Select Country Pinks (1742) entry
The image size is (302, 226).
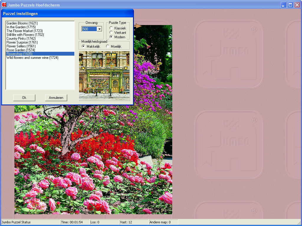click(40, 39)
